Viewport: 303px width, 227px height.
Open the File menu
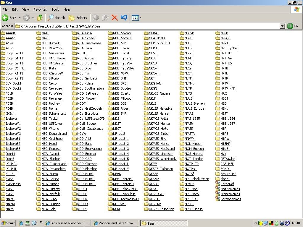(5, 9)
